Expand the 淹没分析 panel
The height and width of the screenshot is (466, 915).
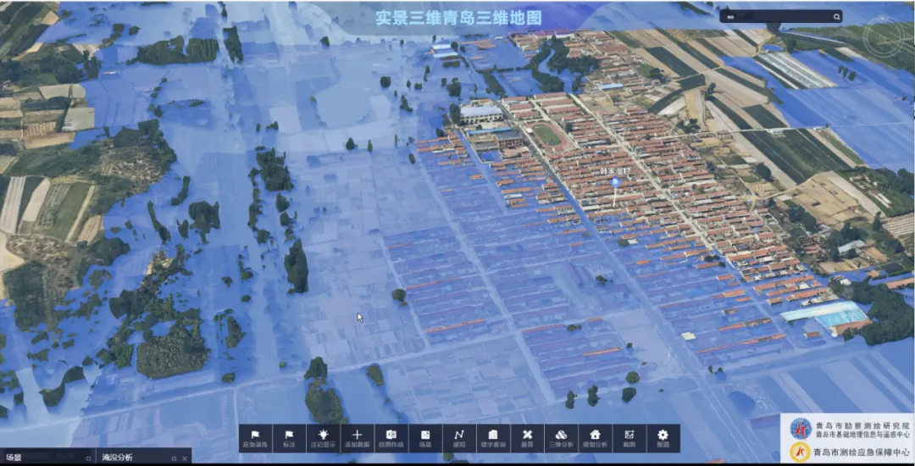pyautogui.click(x=174, y=458)
